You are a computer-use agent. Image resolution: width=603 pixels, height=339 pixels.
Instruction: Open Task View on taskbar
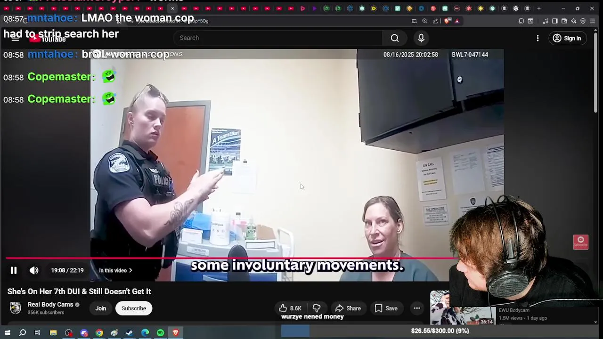pos(37,333)
